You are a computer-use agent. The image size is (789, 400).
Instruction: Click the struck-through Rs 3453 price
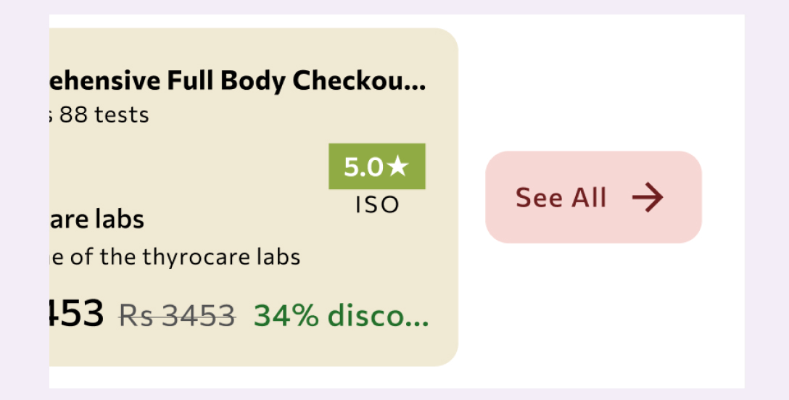pyautogui.click(x=177, y=316)
